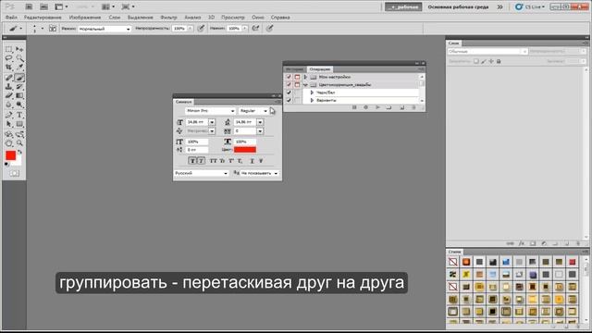Screen dimensions: 592x333
Task: Switch to the История tab
Action: tap(295, 69)
